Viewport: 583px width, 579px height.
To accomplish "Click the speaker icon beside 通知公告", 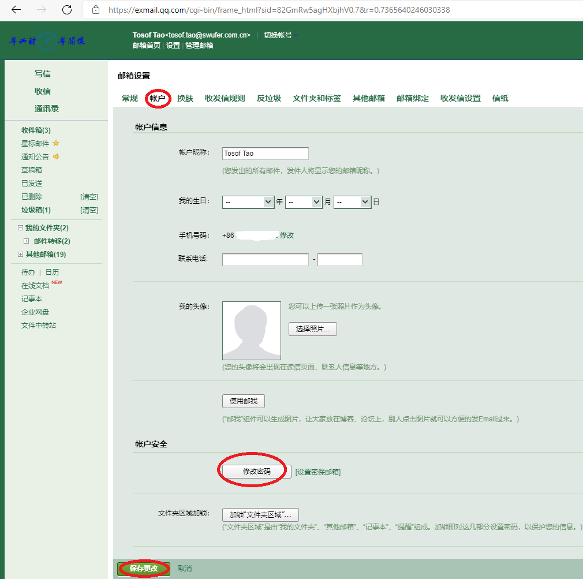I will (56, 156).
